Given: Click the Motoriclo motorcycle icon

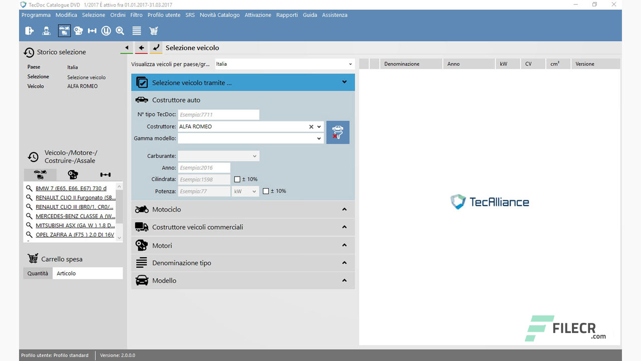Looking at the screenshot, I should point(142,209).
